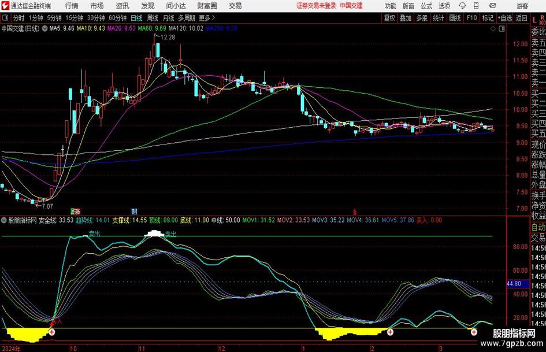Viewport: 546px width, 352px height.
Task: Click the 统计 statistics button
Action: [x=438, y=18]
